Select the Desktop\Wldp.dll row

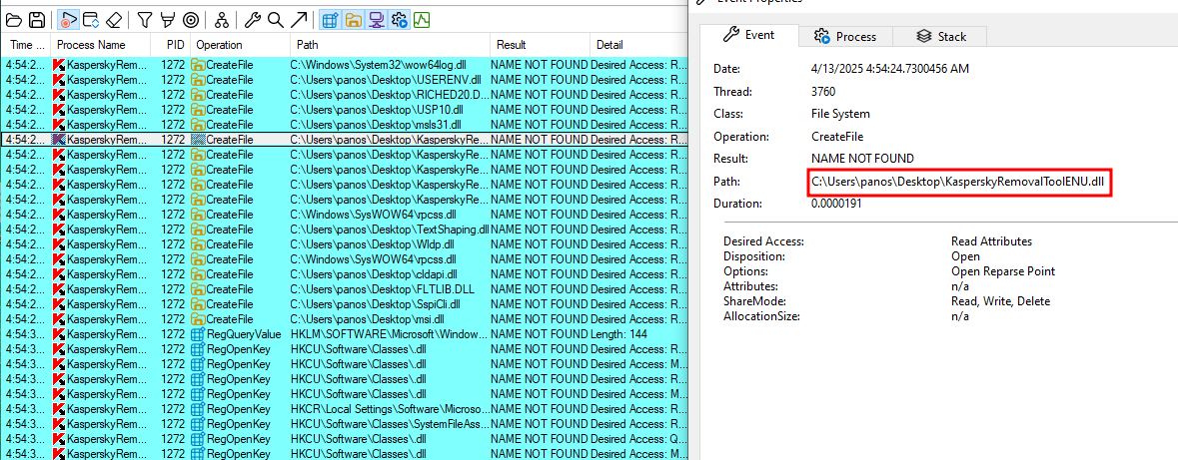coord(344,243)
